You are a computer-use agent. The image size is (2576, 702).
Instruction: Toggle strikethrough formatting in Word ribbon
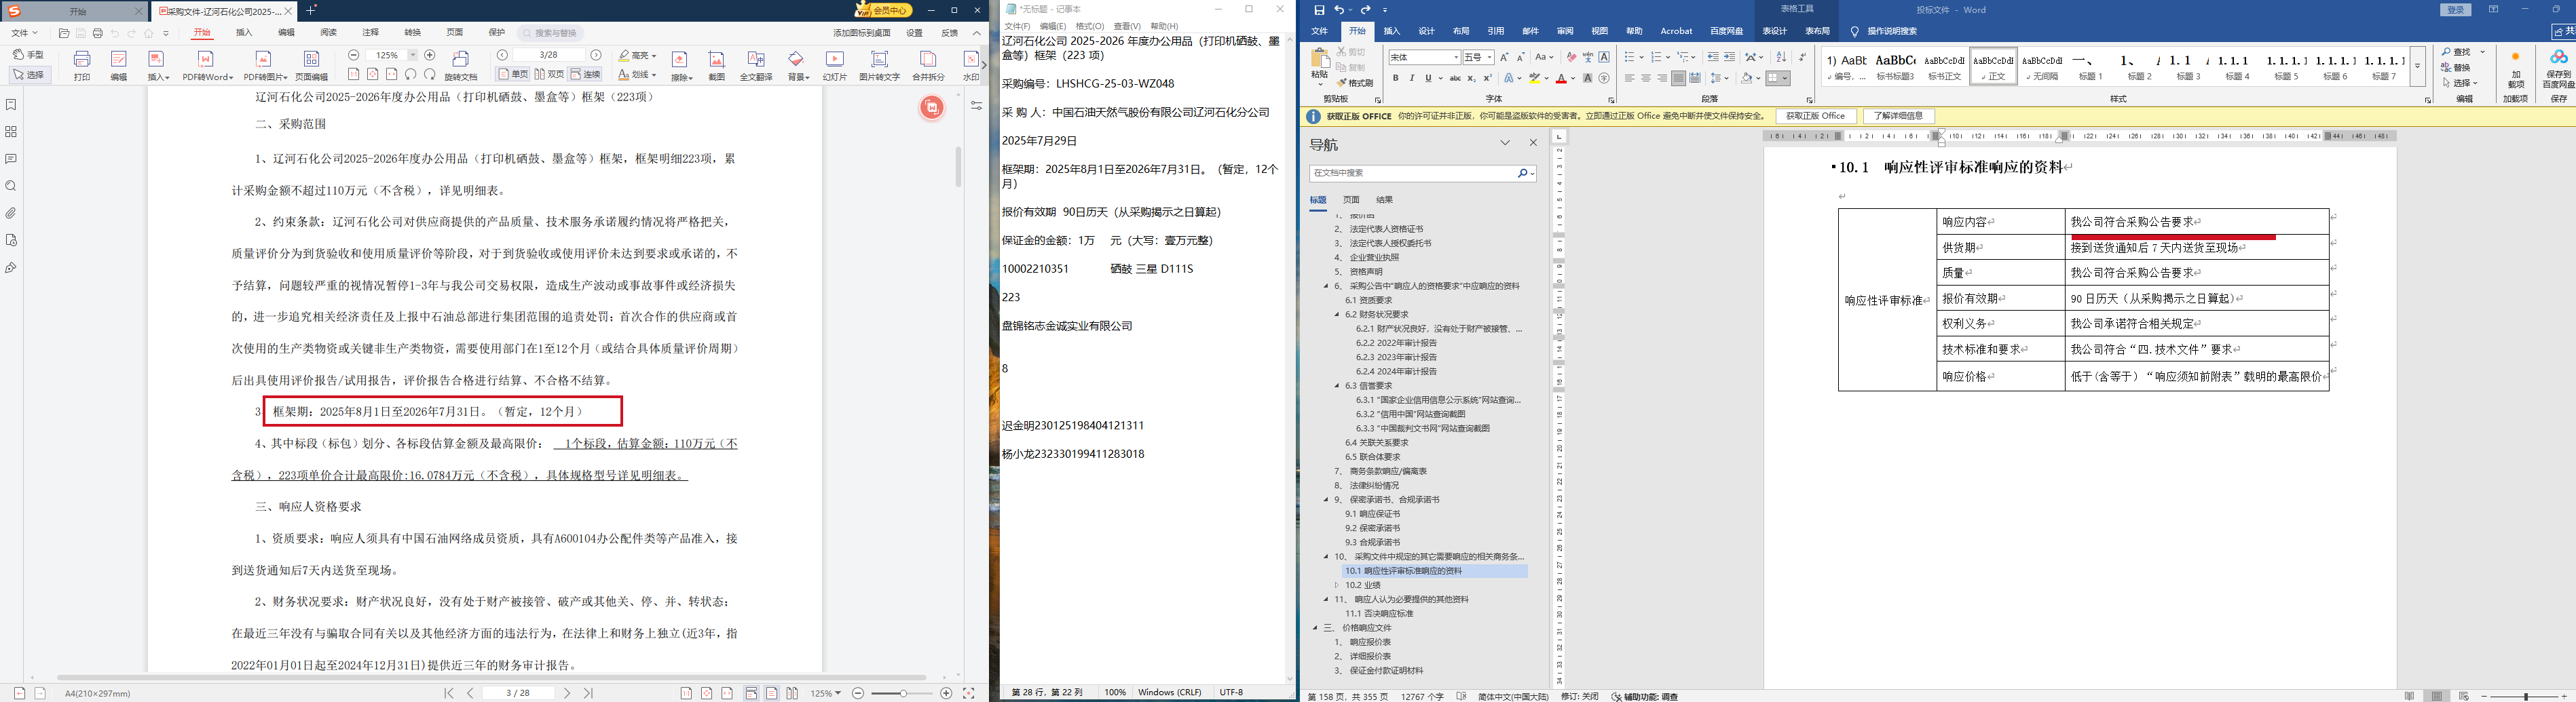click(x=1455, y=78)
